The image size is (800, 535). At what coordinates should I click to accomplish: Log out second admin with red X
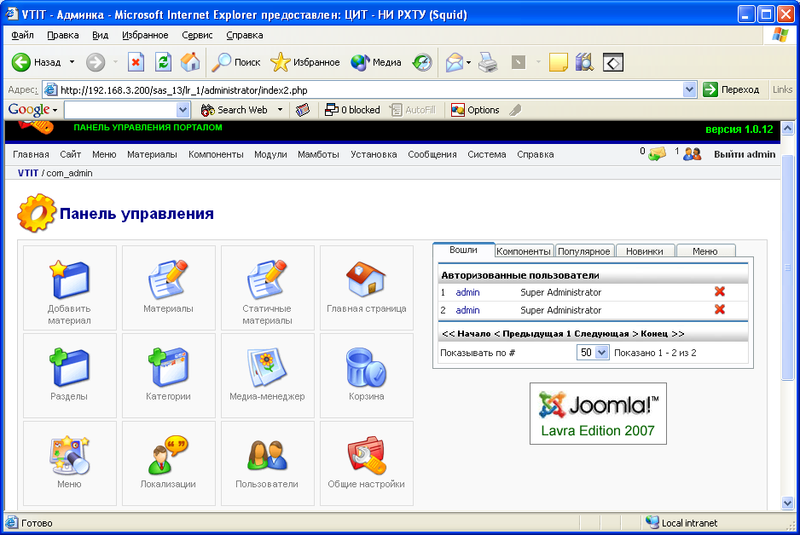click(719, 309)
